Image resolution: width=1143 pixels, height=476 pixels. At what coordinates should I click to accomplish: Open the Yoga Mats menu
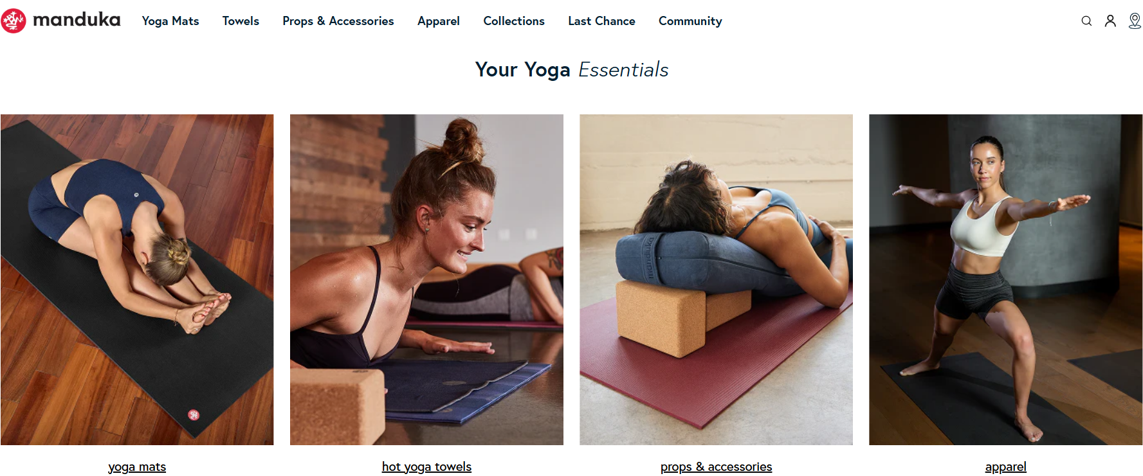click(170, 21)
